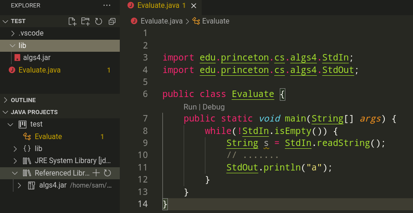
Task: Expand algs4.jar under Referenced Libraries
Action: click(x=19, y=185)
